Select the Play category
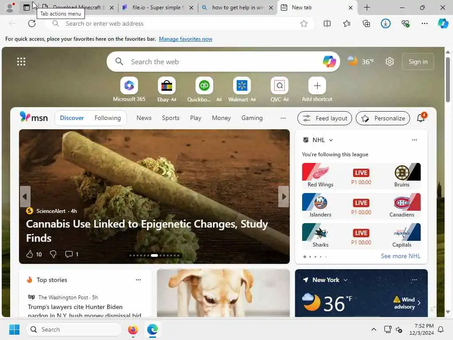The height and width of the screenshot is (340, 453). click(x=196, y=118)
